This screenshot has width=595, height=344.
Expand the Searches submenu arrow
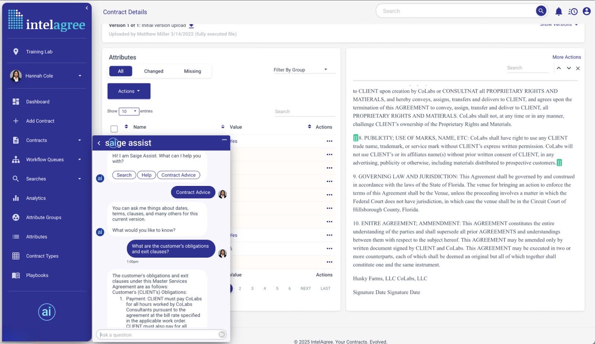80,179
